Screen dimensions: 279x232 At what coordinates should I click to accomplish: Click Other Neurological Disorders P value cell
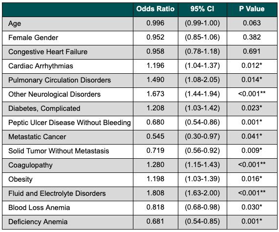[252, 94]
